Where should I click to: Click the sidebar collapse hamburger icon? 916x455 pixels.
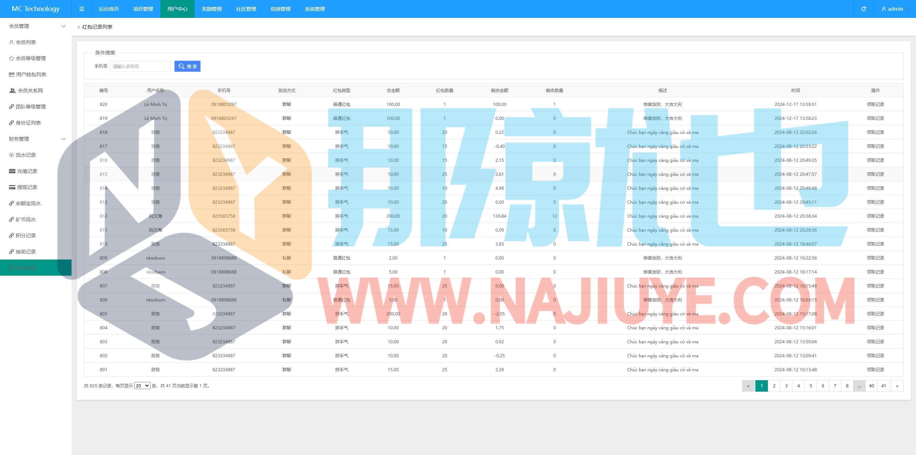tap(82, 9)
